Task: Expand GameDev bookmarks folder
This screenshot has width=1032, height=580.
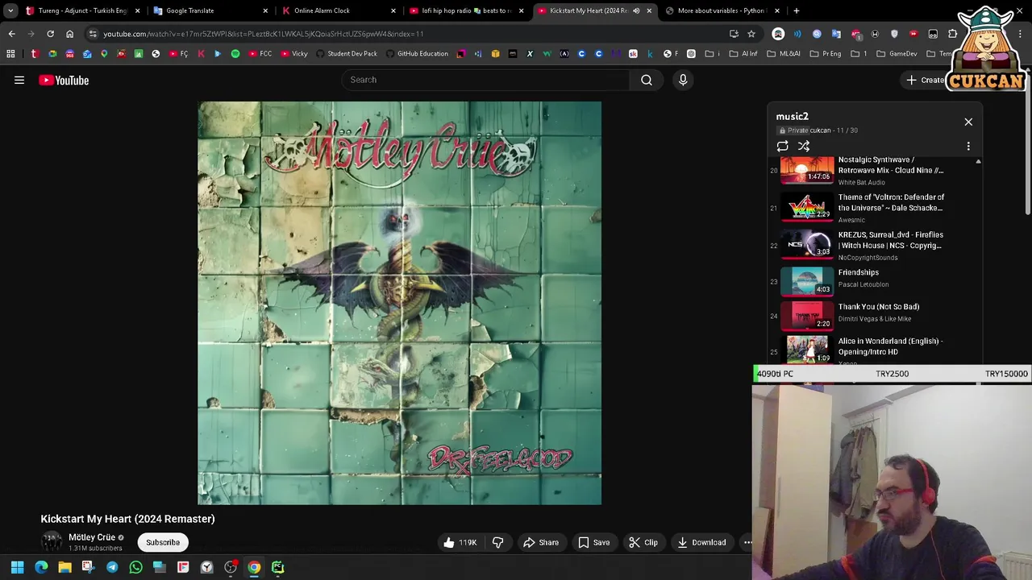Action: coord(897,54)
